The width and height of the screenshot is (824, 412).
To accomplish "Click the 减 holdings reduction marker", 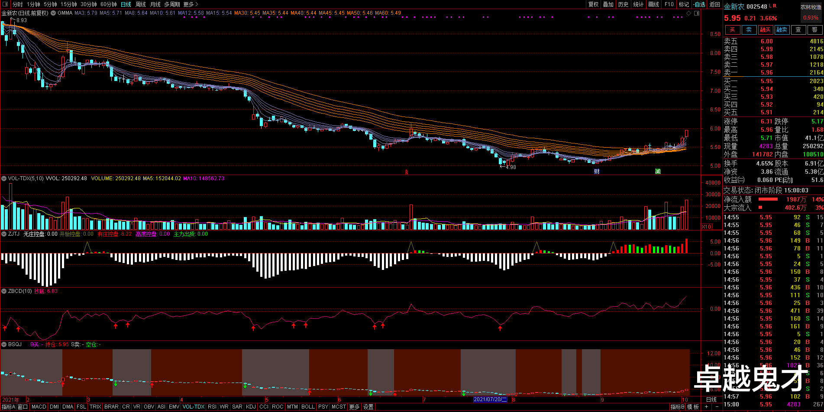I will tap(658, 172).
